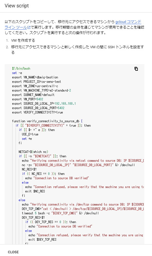Click the SOURCE_DB_LOCAL_PORT=5432 line
Screen dimensions: 152x256
point(38,108)
